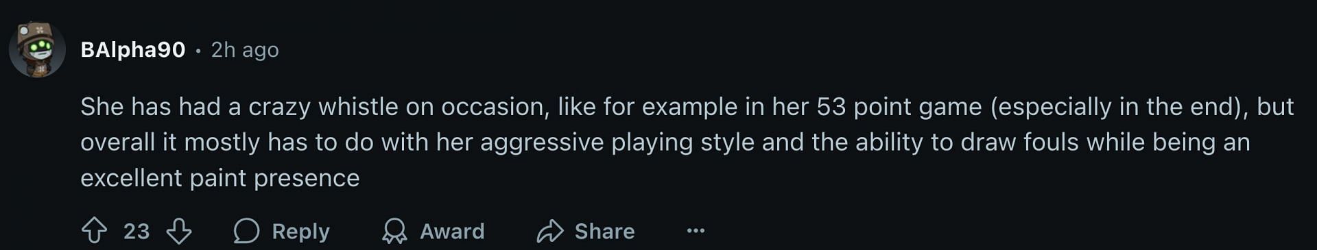Click the "2h ago" timestamp

(x=245, y=50)
